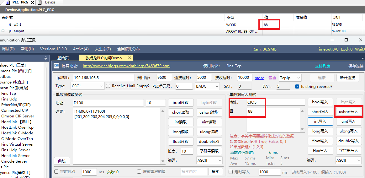Click the 搜索 button
Screen dimensions: 365x178
tap(215, 172)
